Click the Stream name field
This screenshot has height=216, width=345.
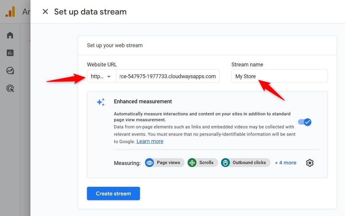(279, 76)
